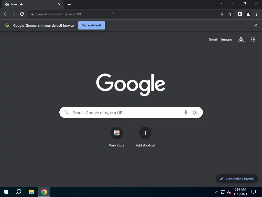The width and height of the screenshot is (262, 197).
Task: Open the Windows Start menu
Action: [6, 192]
